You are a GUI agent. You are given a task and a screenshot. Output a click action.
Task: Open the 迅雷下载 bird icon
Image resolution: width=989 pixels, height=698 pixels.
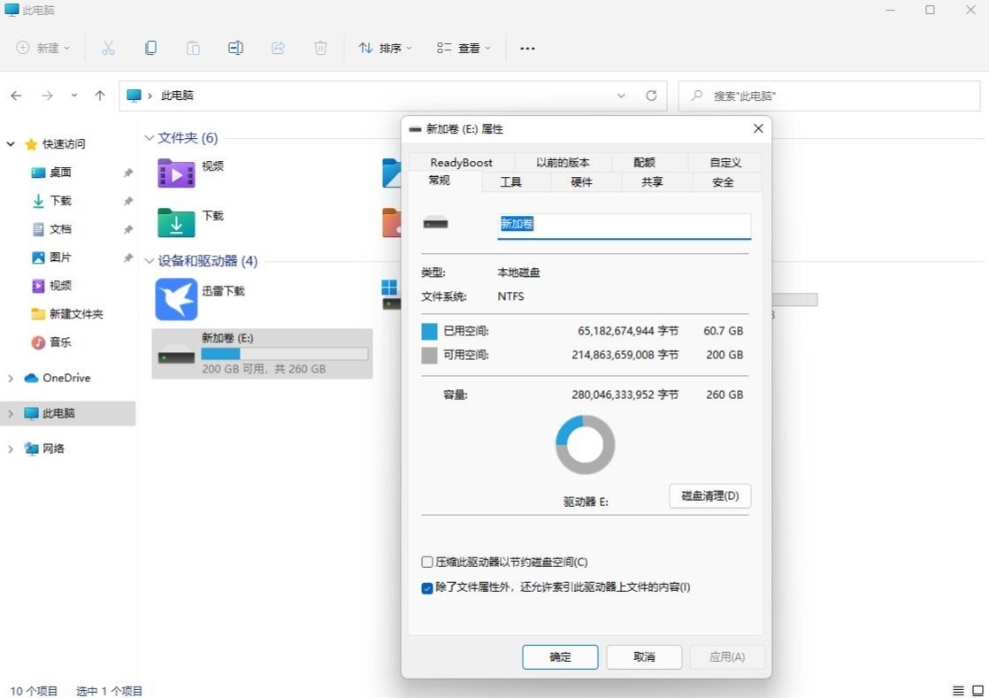pyautogui.click(x=176, y=299)
